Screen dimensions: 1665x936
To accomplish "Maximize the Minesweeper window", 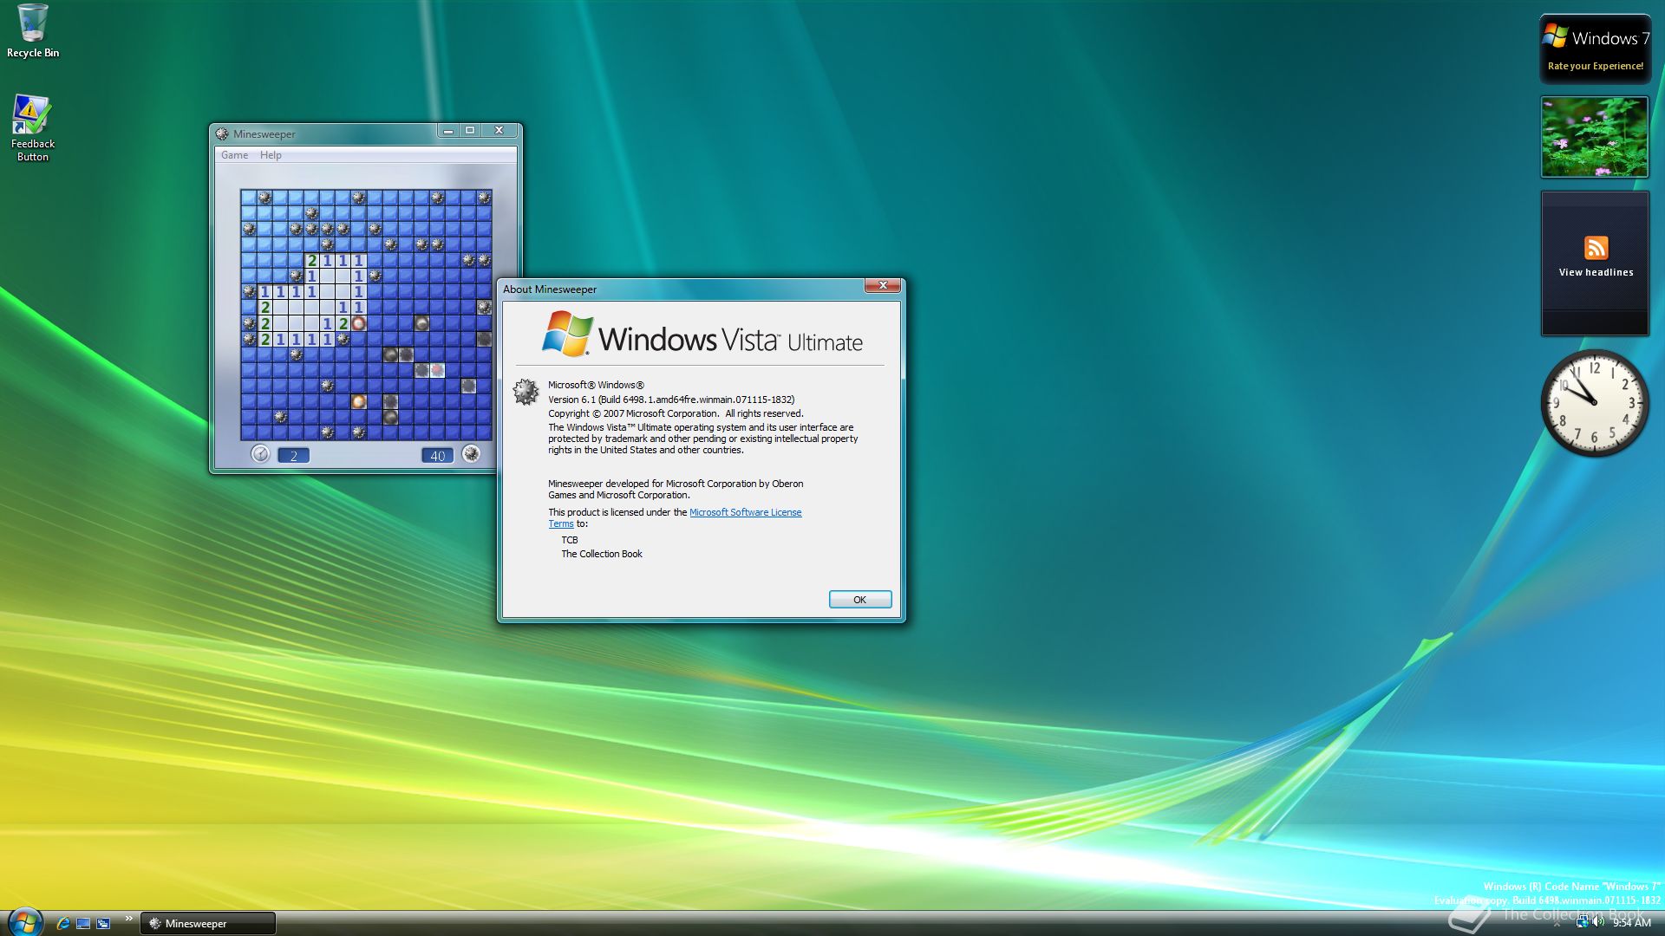I will coord(470,130).
